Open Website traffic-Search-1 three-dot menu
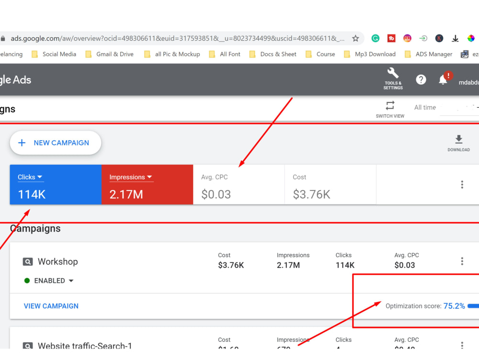Screen dimensions: 479x359 coord(462,345)
